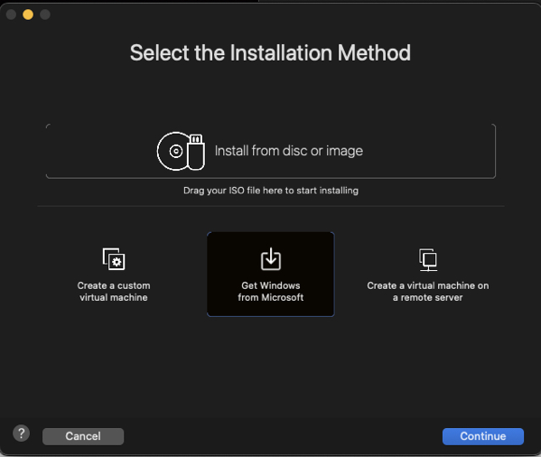Open help with the question mark button
Viewport: 541px width, 457px height.
(22, 434)
